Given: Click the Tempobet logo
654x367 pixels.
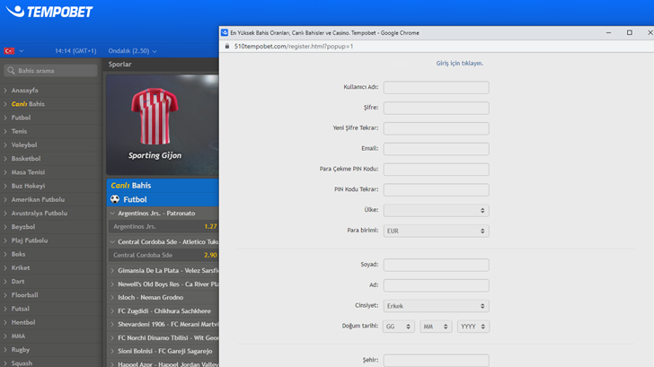Looking at the screenshot, I should click(x=49, y=12).
